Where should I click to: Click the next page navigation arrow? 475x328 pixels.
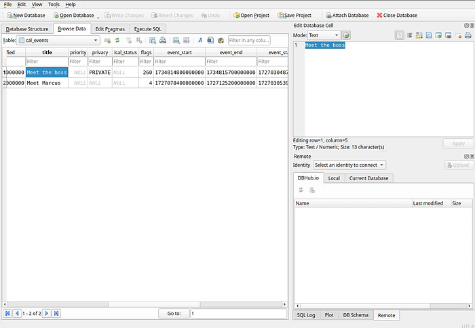click(46, 314)
